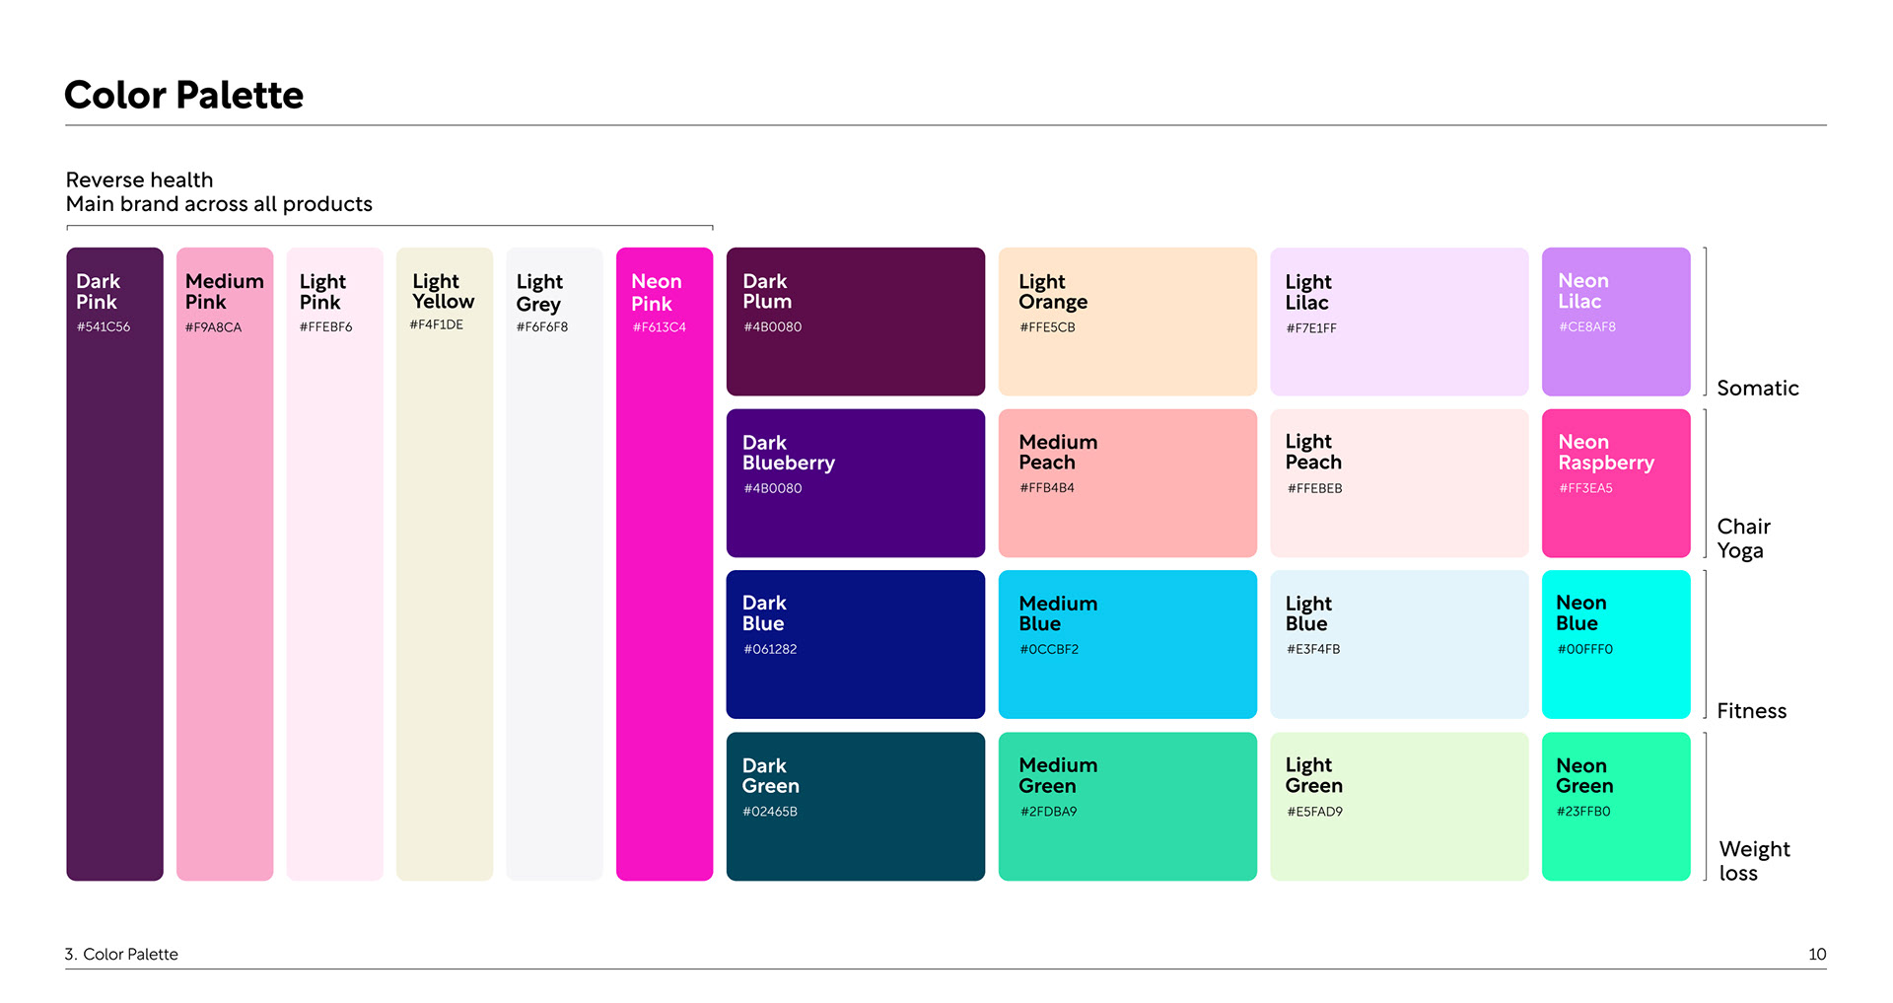Click the Chair Yoga row label

[1743, 538]
